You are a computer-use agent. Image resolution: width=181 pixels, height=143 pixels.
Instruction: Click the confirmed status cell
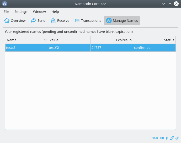[155, 47]
